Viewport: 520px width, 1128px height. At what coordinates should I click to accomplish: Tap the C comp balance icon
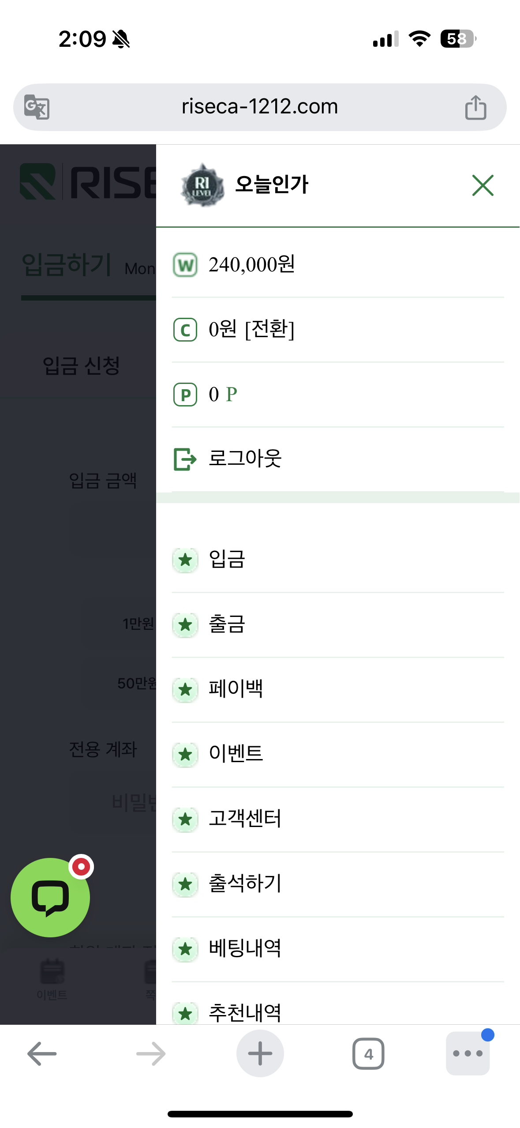click(x=185, y=330)
